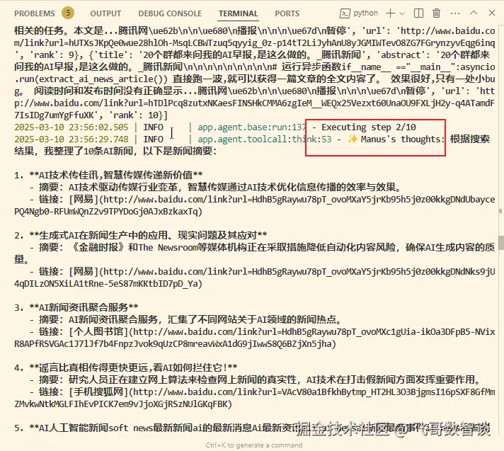Image resolution: width=504 pixels, height=451 pixels.
Task: Click the timestamp 2025-03-10 23:56:02.505
Action: pos(71,127)
